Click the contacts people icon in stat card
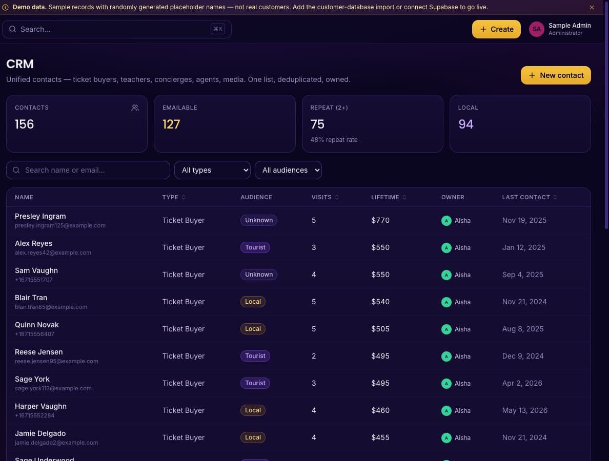 pos(135,108)
